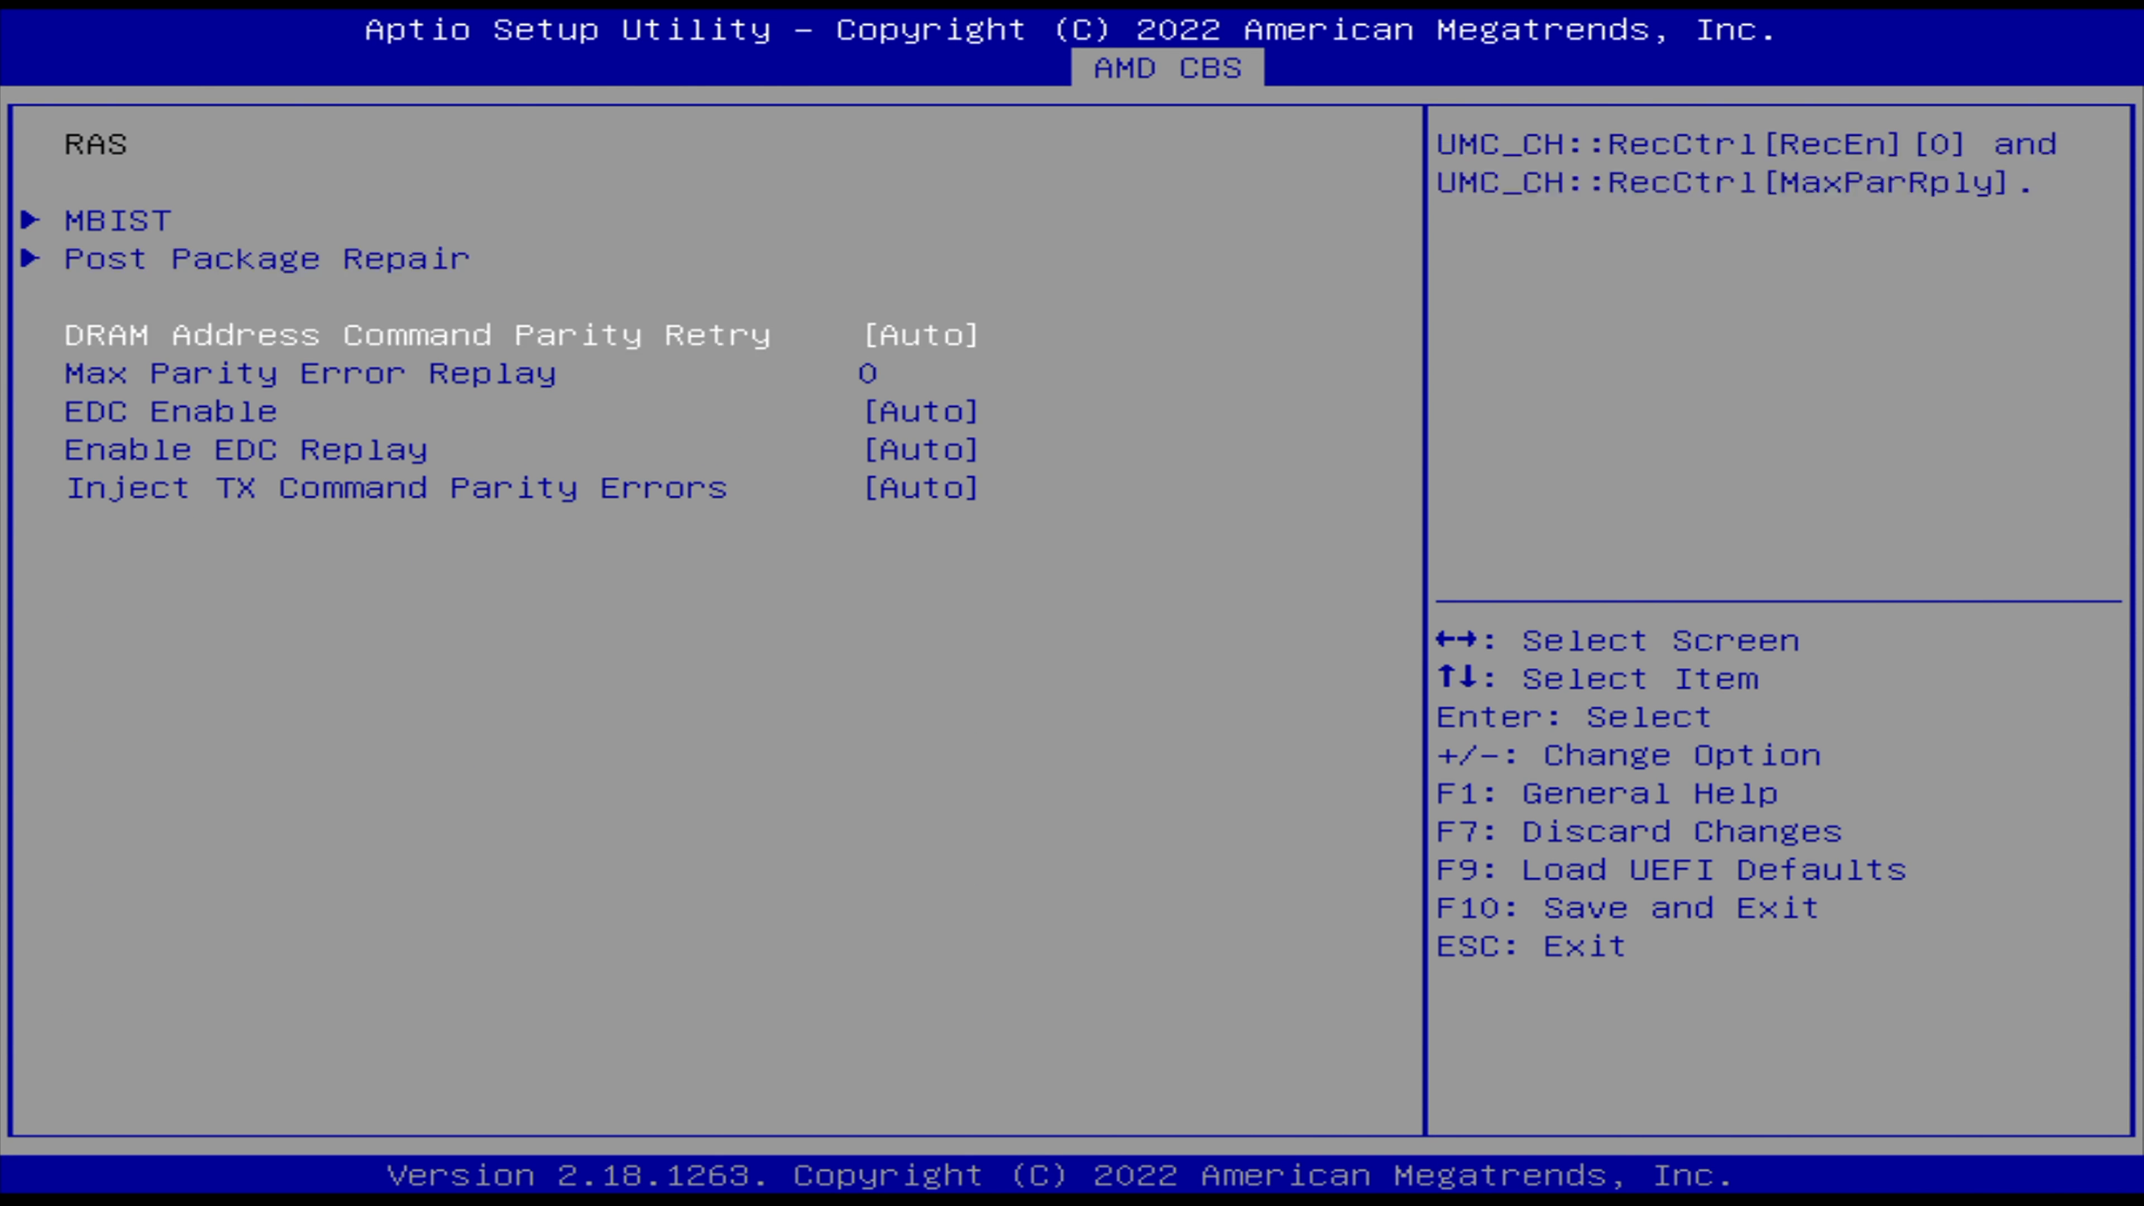Click the UMC_CH::RecCtrl help description text
The image size is (2144, 1206).
click(x=1746, y=163)
